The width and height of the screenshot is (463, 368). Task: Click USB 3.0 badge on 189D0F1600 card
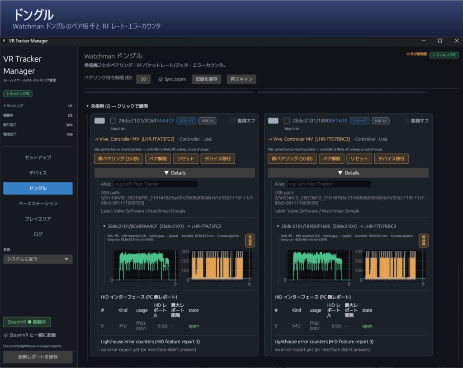[381, 121]
